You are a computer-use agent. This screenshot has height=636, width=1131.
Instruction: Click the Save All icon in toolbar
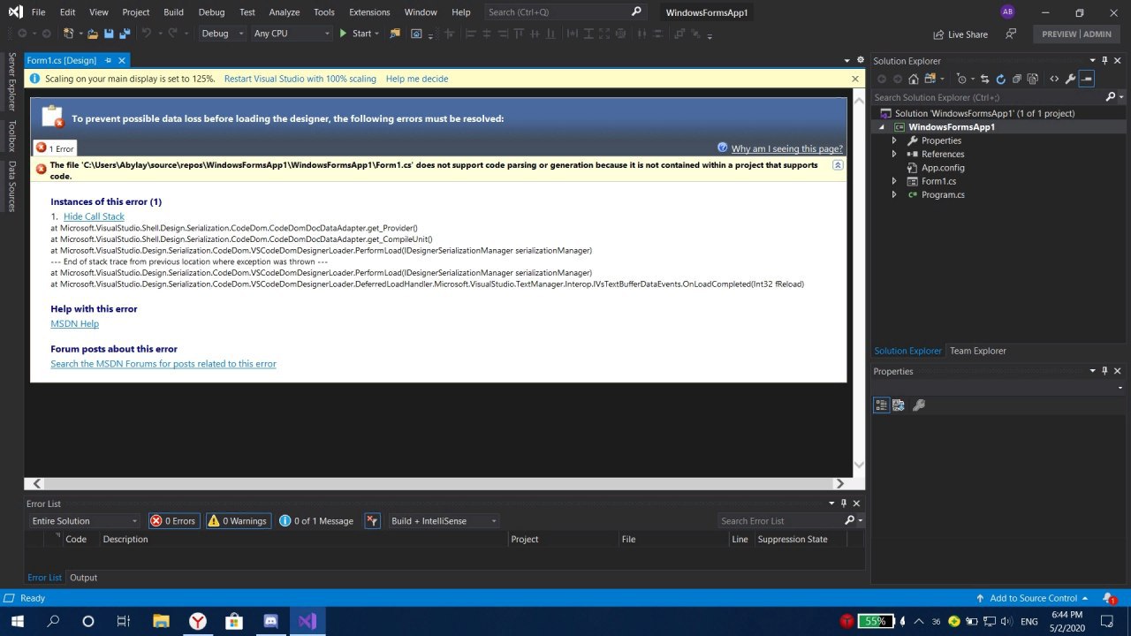pos(125,34)
